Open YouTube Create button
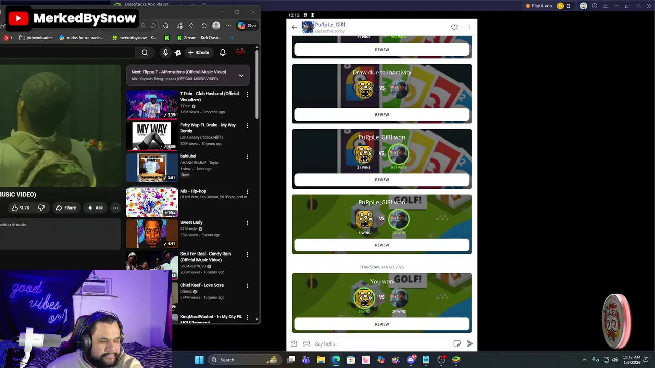655x368 pixels. pyautogui.click(x=199, y=52)
